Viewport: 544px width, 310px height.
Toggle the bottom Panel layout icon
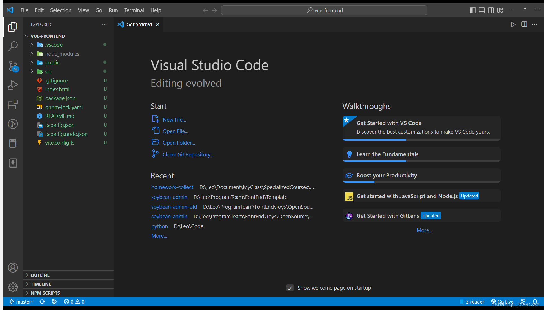pyautogui.click(x=482, y=10)
